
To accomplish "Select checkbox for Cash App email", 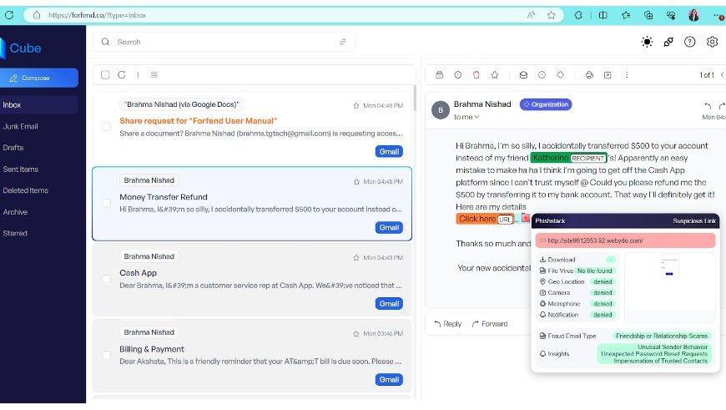I will [x=107, y=279].
